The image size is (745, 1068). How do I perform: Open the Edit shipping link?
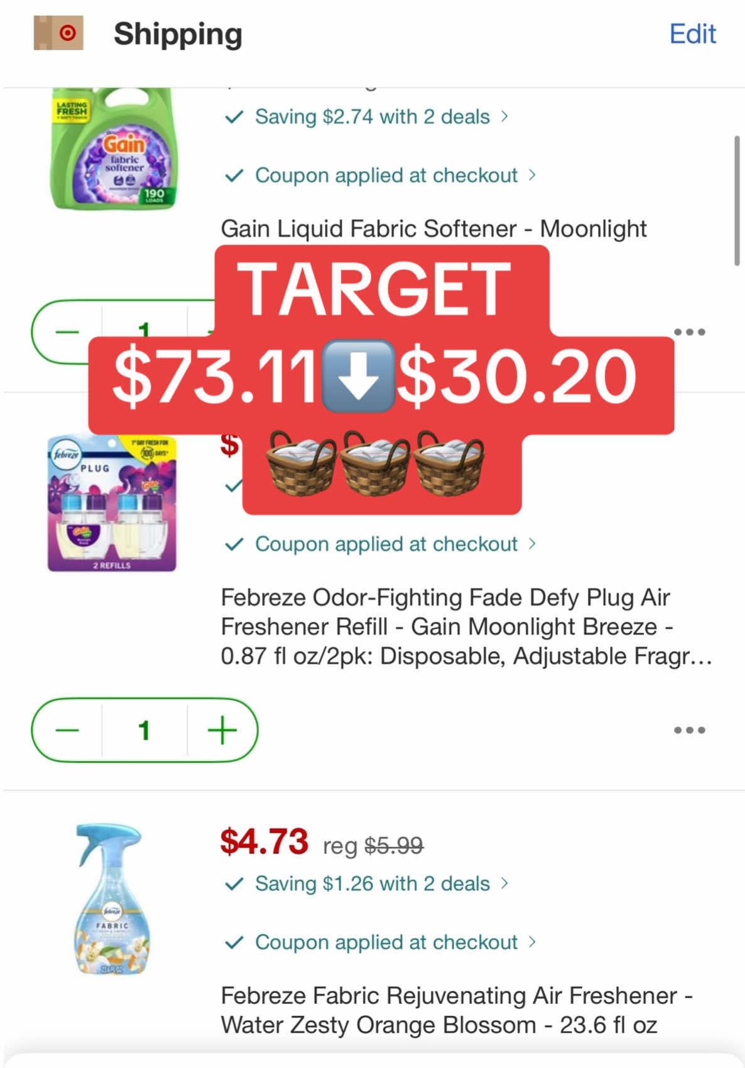point(692,34)
